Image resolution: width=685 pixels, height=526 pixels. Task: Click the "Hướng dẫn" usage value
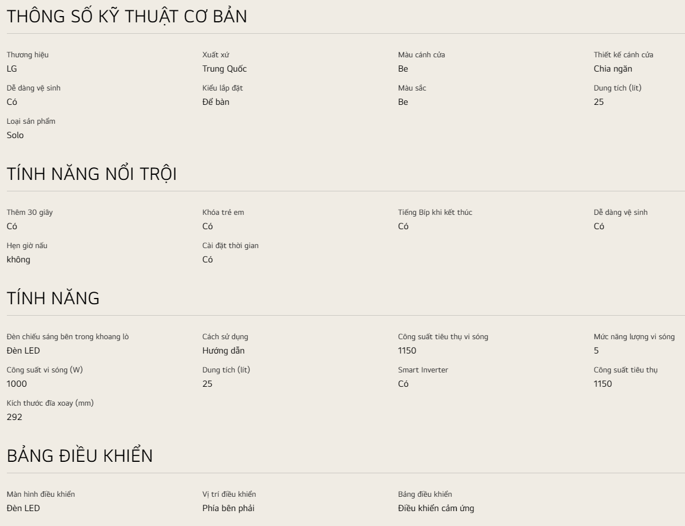tap(223, 351)
